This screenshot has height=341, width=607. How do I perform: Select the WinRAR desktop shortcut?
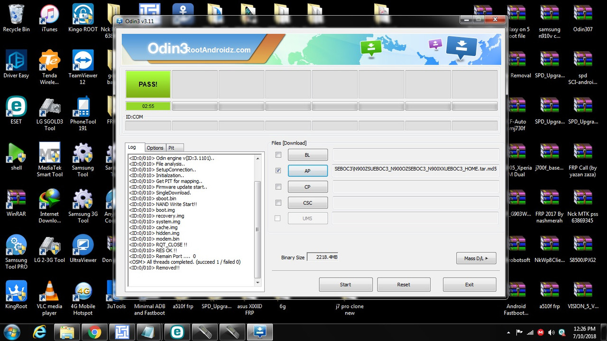[x=16, y=203]
